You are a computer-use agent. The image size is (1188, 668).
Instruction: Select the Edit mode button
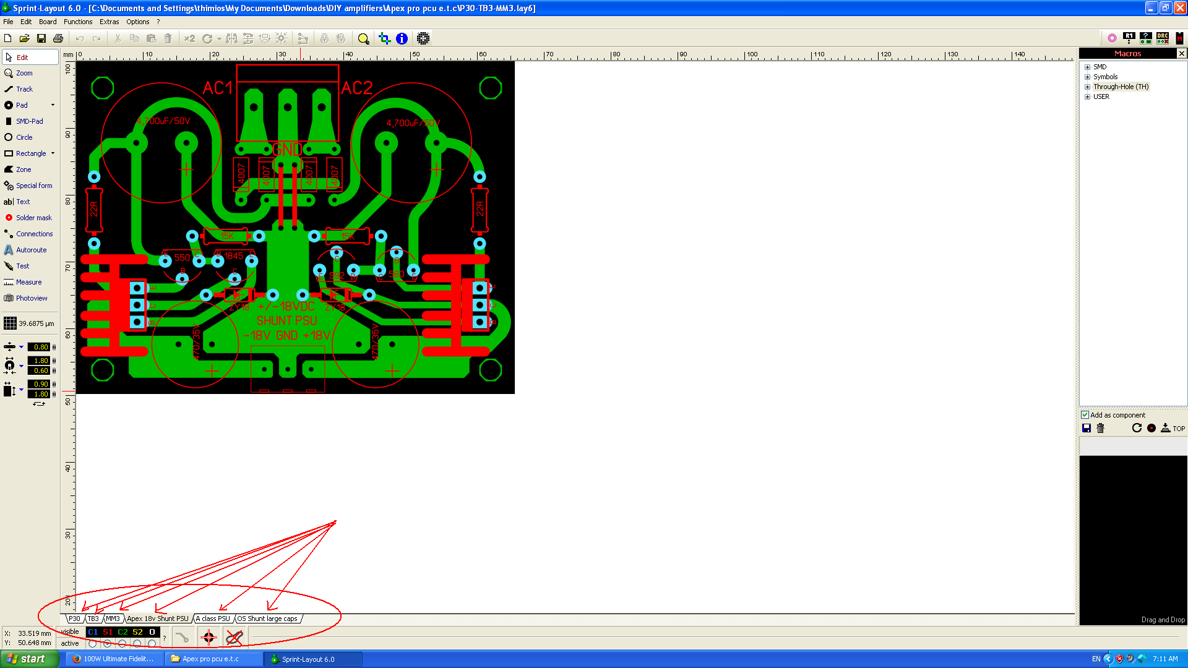coord(30,57)
